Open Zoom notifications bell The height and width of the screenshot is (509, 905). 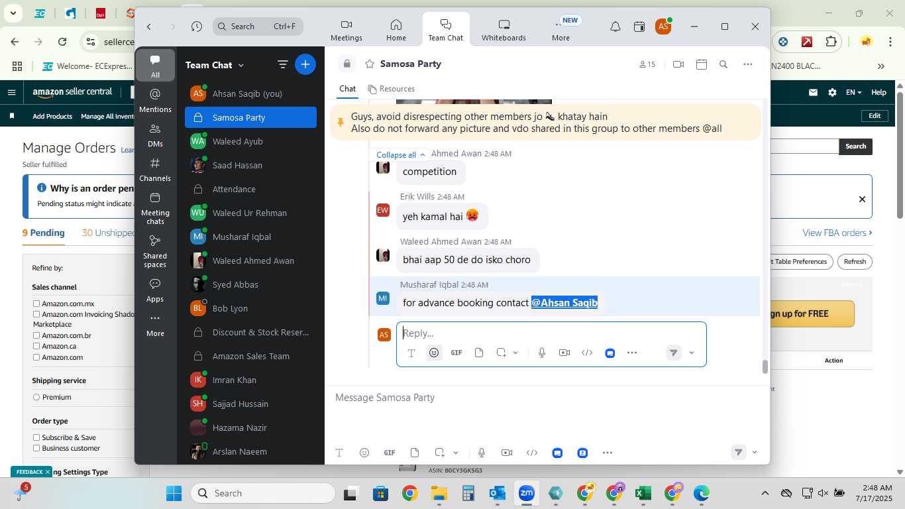point(615,27)
